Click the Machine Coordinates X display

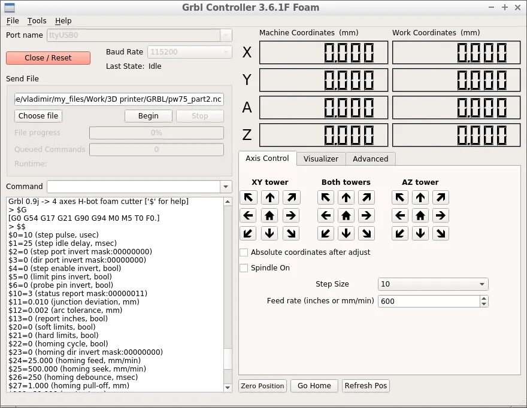(x=323, y=53)
